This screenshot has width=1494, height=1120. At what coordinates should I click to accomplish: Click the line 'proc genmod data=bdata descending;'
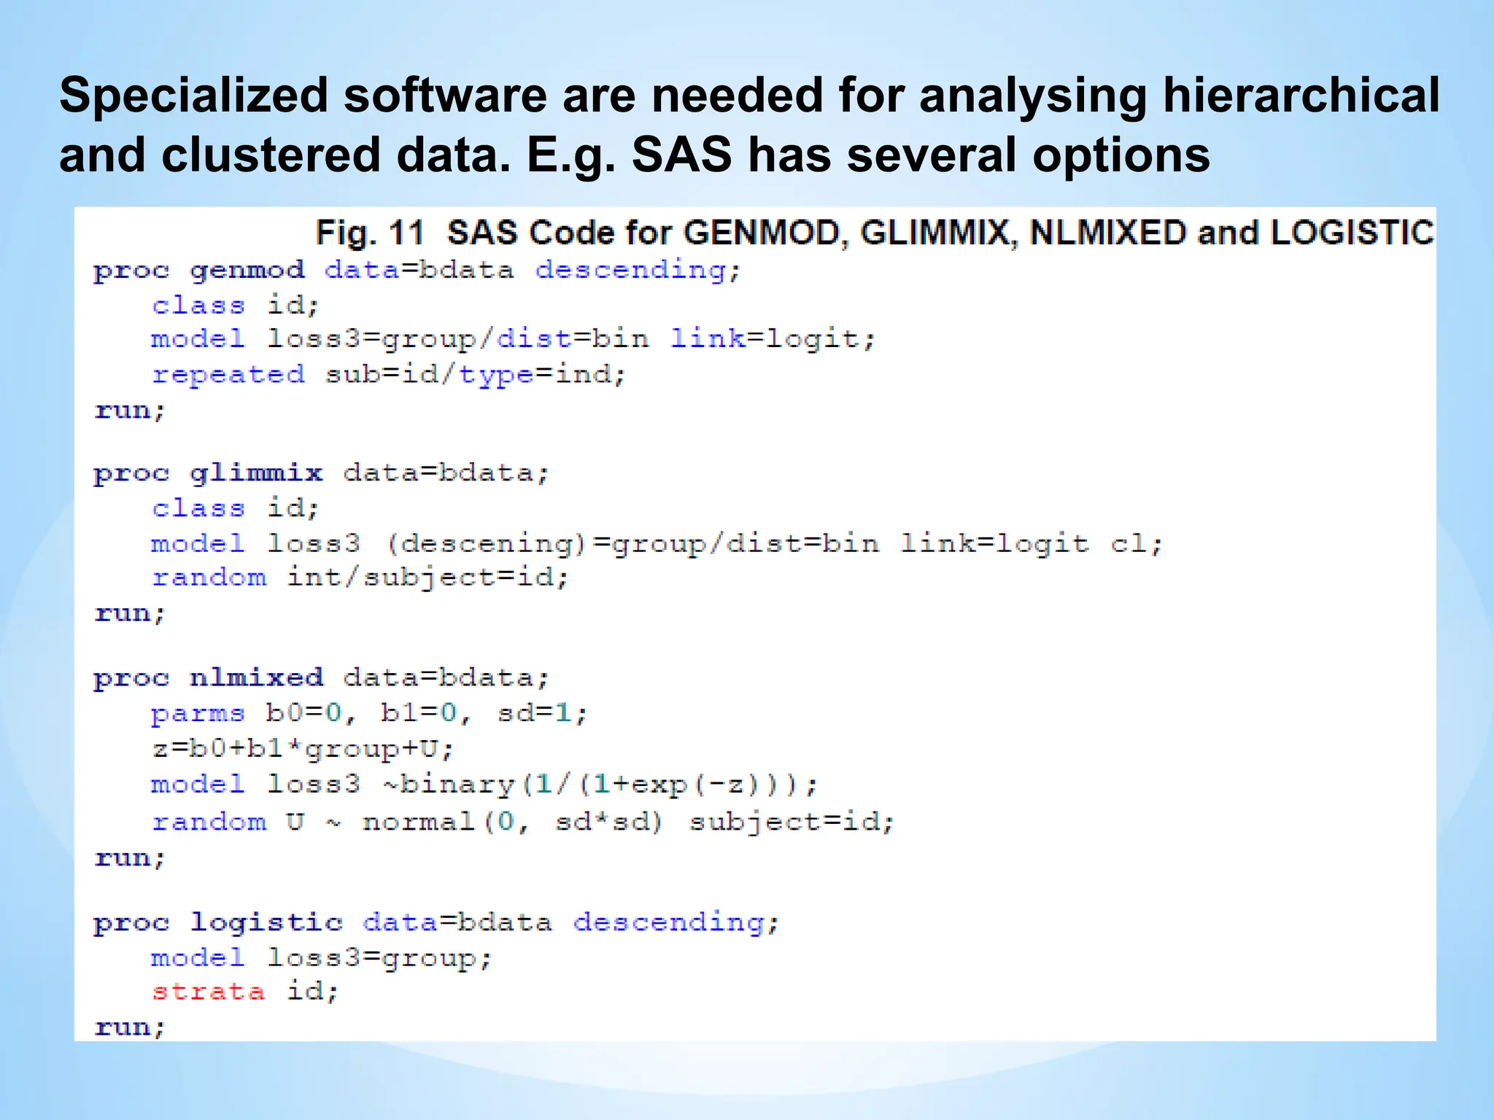pos(417,271)
